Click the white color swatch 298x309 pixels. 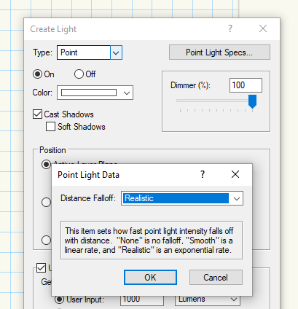point(89,93)
